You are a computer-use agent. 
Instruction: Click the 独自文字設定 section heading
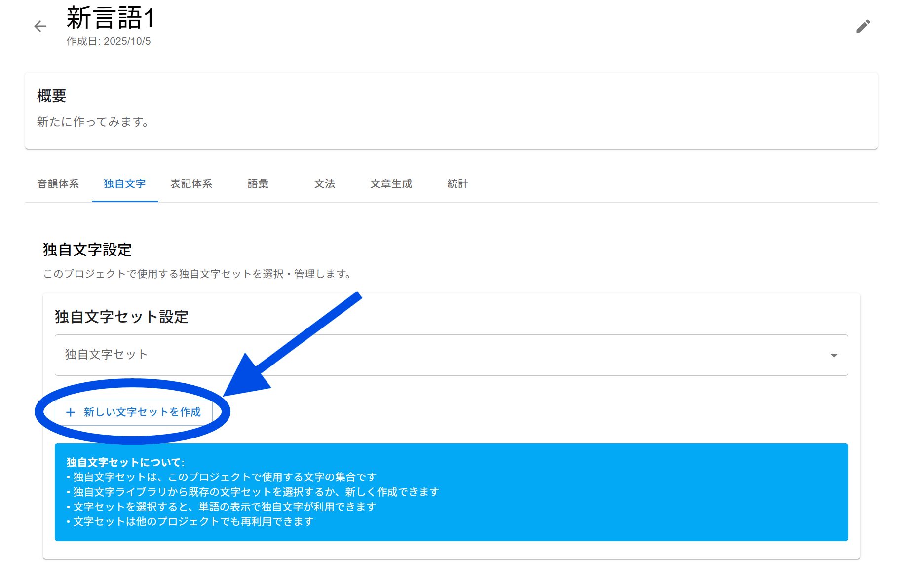[87, 250]
